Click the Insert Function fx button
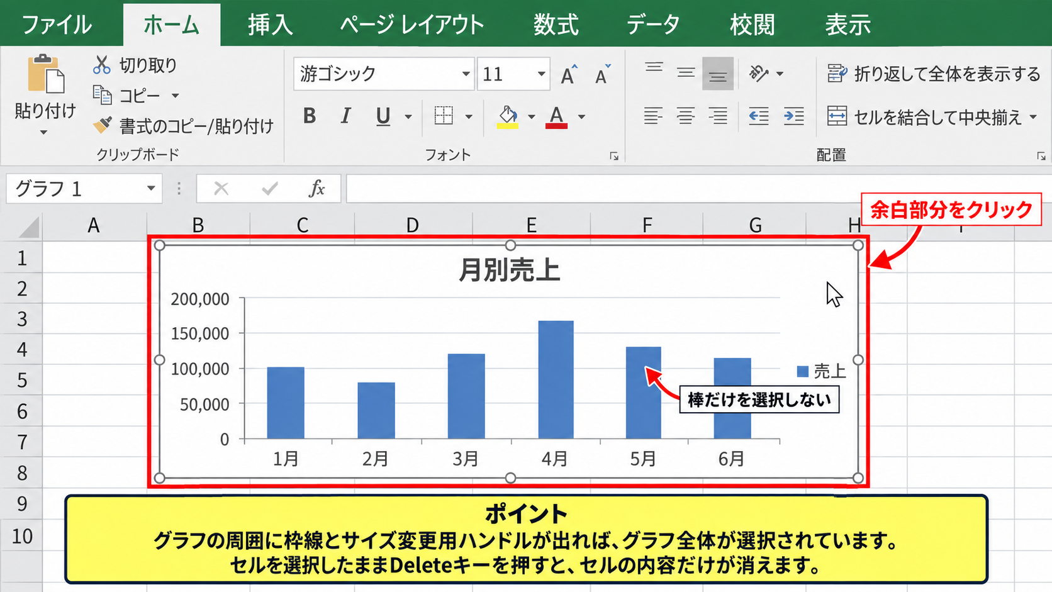This screenshot has height=592, width=1052. pos(316,188)
